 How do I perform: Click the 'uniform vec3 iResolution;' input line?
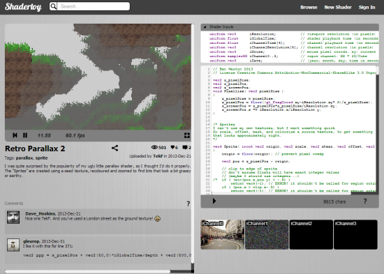(242, 34)
